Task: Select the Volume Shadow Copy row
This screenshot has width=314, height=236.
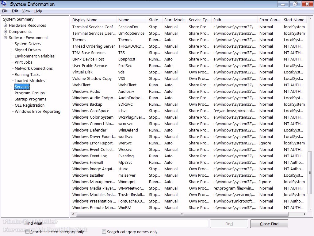Action: (x=189, y=78)
